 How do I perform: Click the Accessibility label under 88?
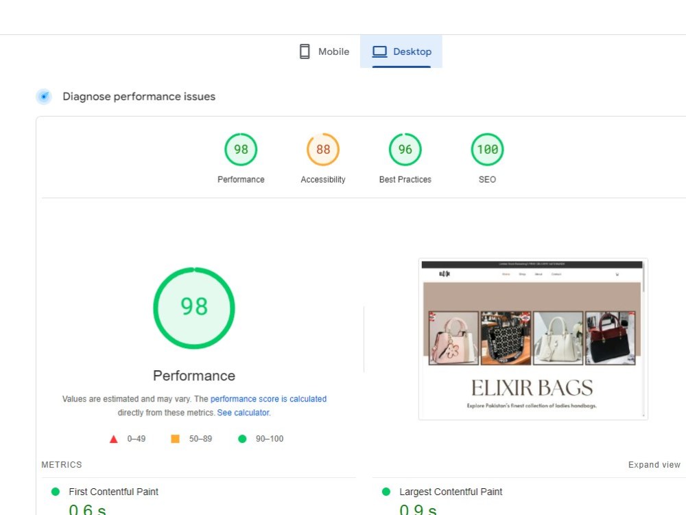[323, 179]
